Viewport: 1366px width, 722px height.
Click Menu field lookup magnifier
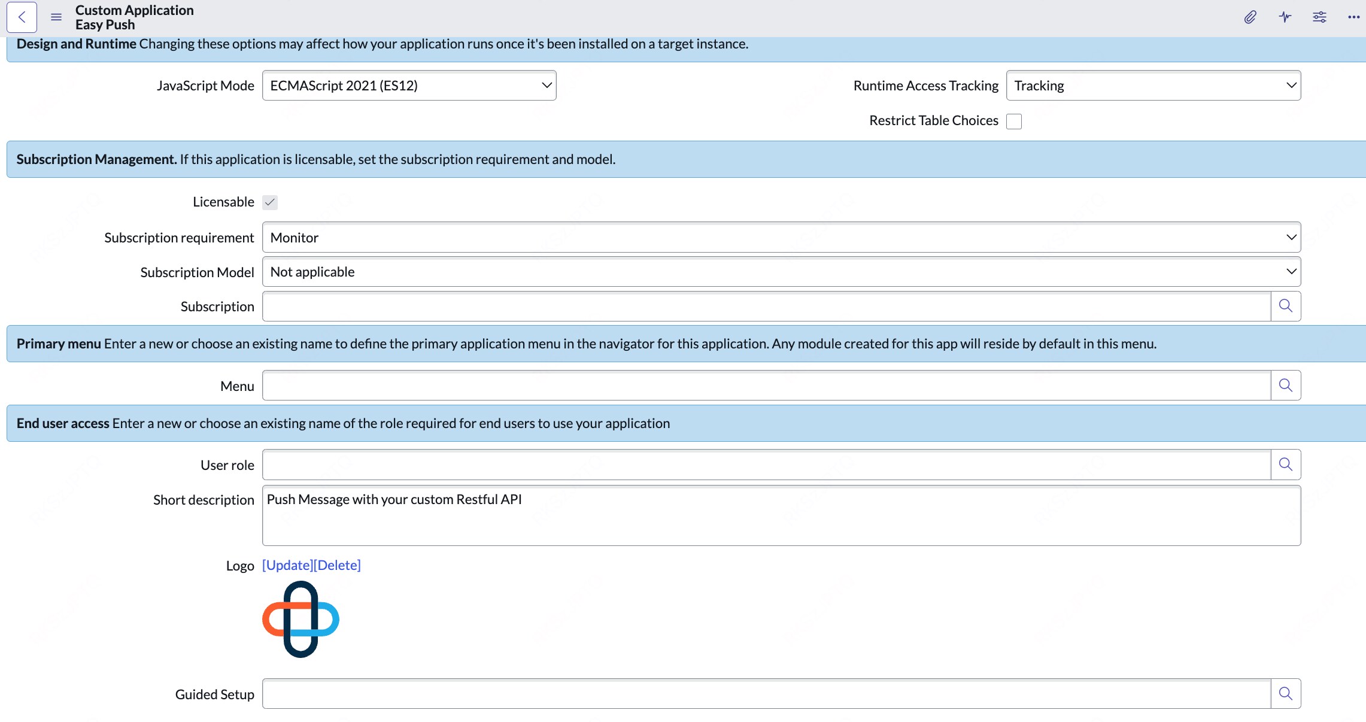coord(1285,386)
